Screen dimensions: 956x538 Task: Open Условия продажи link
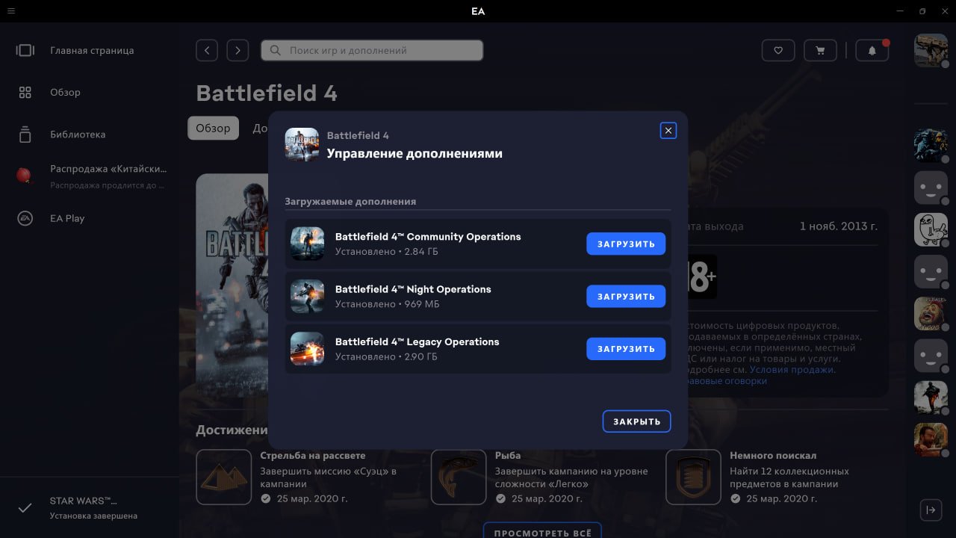[x=792, y=369]
